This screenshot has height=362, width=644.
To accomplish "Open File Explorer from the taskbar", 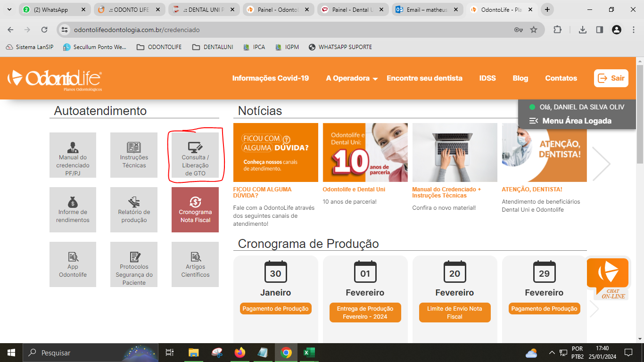I will coord(194,353).
